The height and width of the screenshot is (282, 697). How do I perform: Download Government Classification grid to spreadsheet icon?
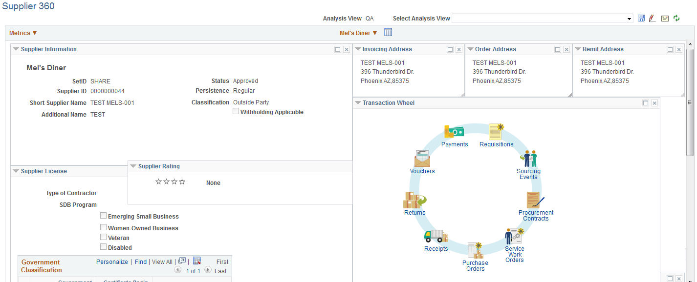coord(197,261)
